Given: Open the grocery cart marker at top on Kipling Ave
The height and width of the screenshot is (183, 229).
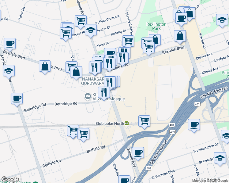Looking at the screenshot, I should pos(81,21).
